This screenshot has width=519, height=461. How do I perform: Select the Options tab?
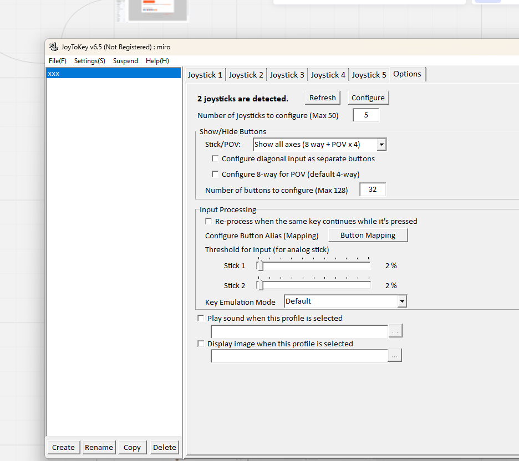click(x=408, y=74)
